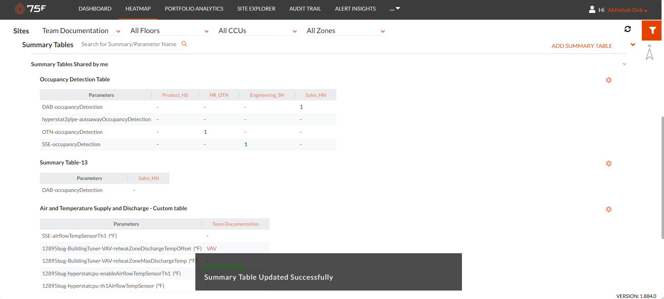Image resolution: width=664 pixels, height=299 pixels.
Task: Click the Team Documentation column header
Action: tap(236, 224)
